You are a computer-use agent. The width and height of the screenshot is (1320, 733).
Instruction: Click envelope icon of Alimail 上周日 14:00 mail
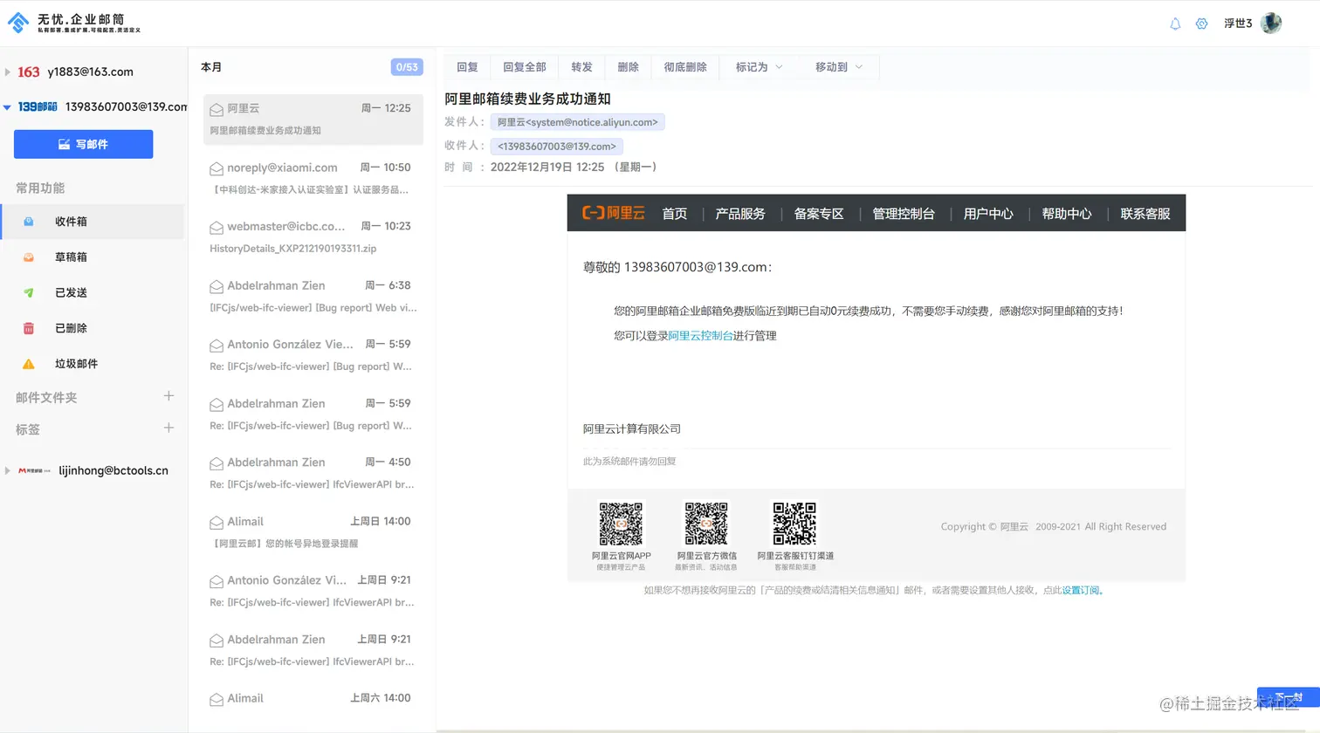point(216,522)
